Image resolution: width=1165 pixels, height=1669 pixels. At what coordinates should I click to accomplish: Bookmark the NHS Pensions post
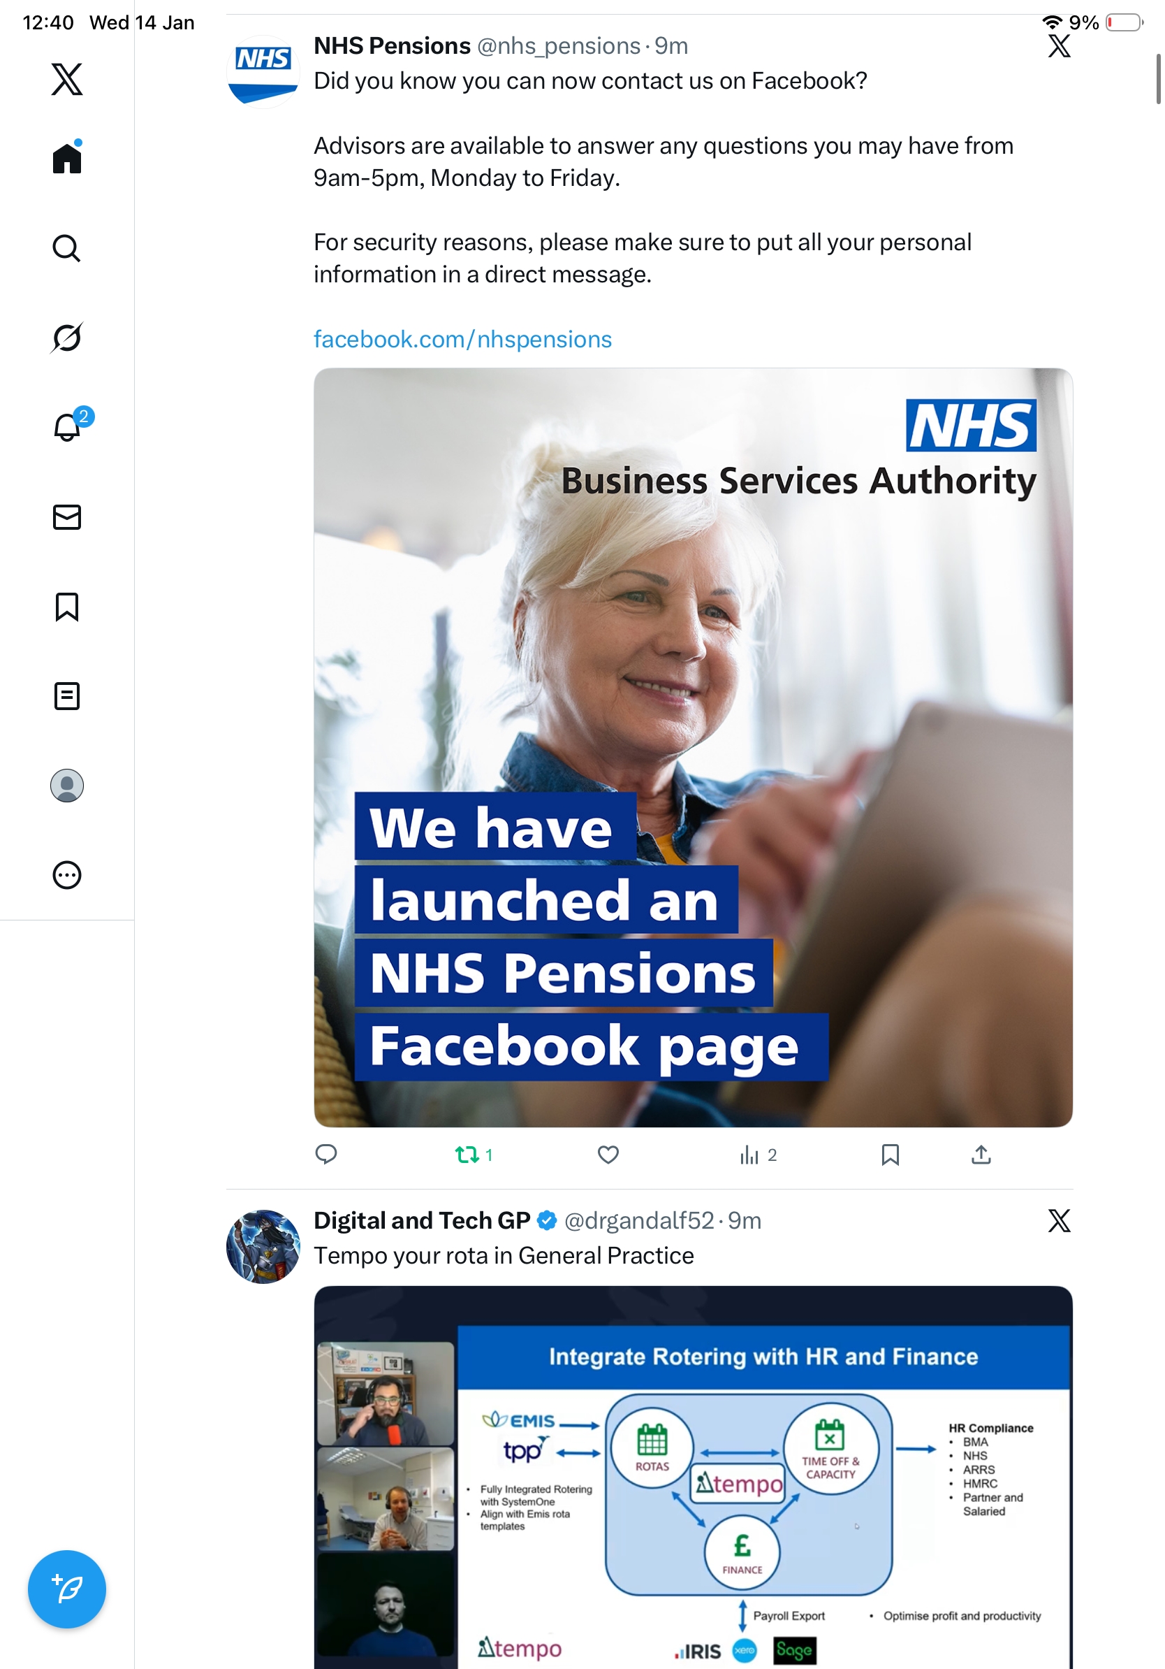(891, 1155)
